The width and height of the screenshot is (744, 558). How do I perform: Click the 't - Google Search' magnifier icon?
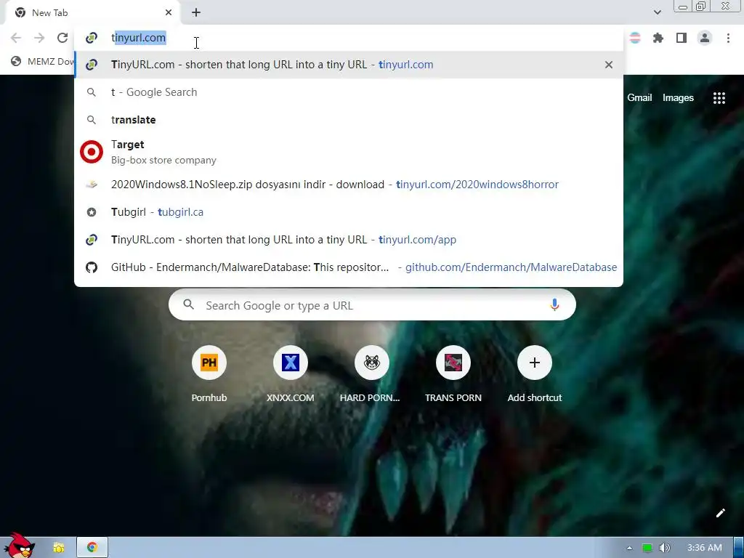point(92,92)
